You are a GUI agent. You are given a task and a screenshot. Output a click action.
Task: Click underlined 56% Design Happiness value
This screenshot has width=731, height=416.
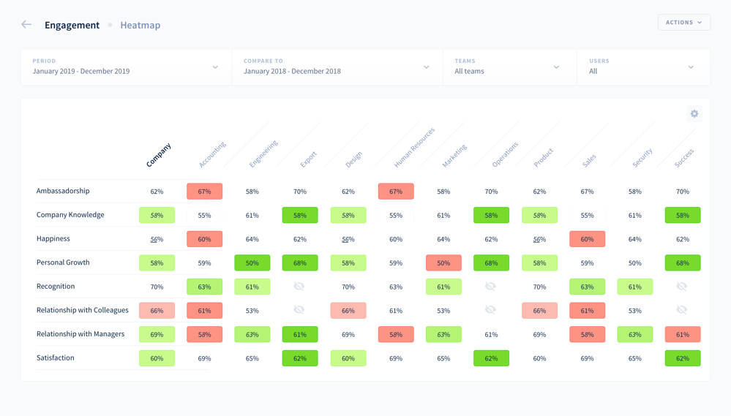coord(348,239)
